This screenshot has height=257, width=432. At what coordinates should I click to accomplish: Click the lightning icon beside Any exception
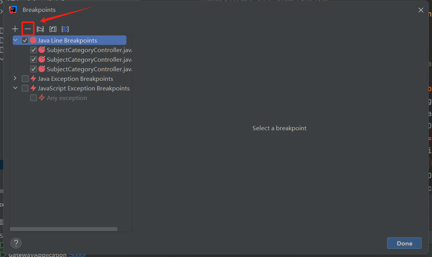[x=41, y=98]
